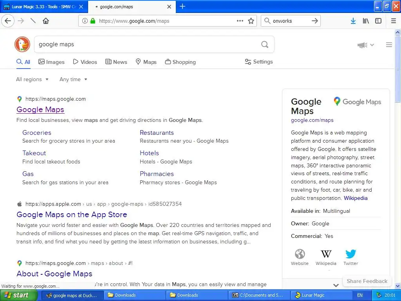Click the https://maps.google.com result URL
Viewport: 401px width, 301px height.
[56, 99]
